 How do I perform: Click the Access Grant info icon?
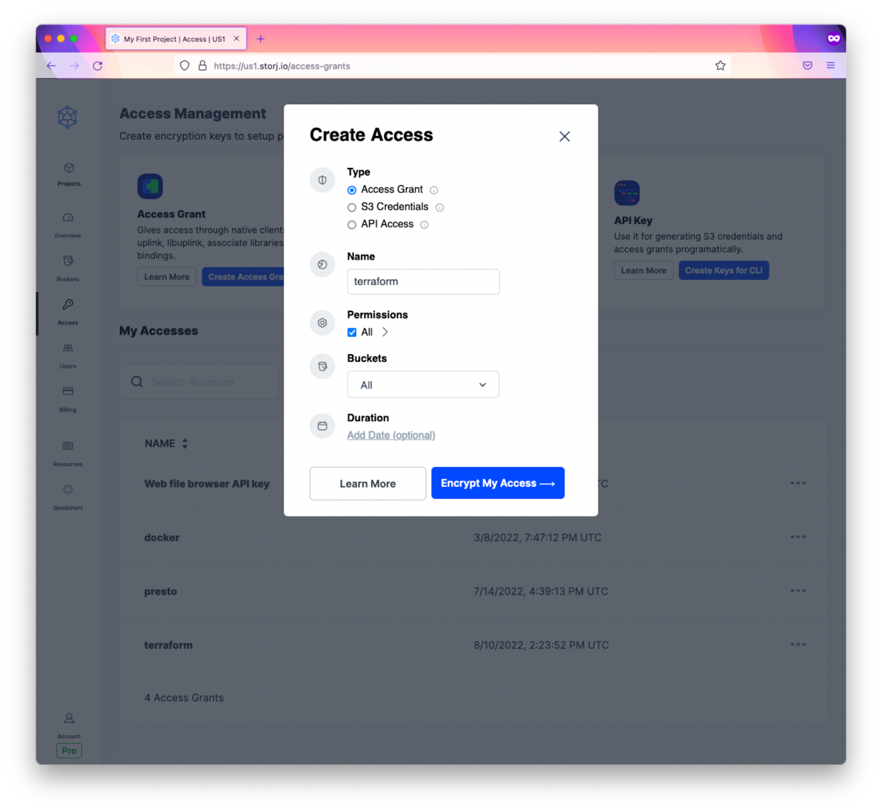[x=434, y=190]
